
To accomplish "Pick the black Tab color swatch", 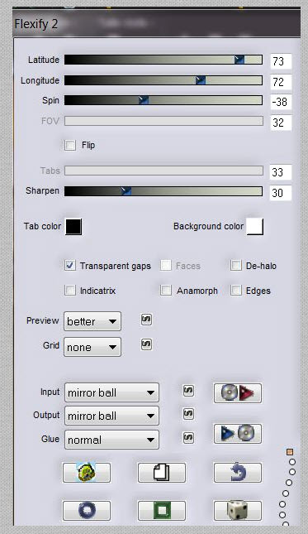I will coord(73,227).
